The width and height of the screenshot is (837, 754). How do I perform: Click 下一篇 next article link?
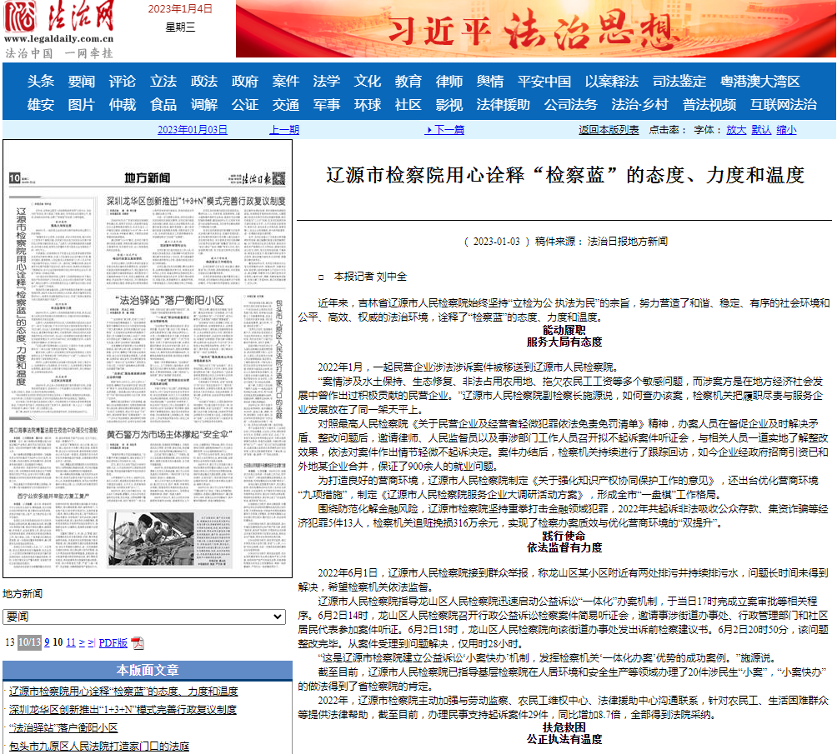pyautogui.click(x=446, y=130)
